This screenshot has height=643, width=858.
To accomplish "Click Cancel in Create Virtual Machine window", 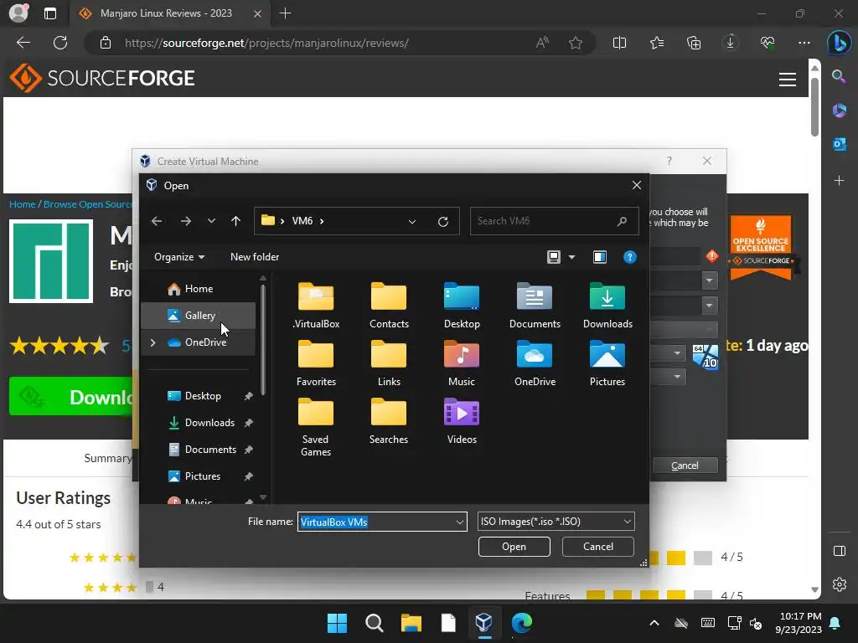I will [685, 466].
